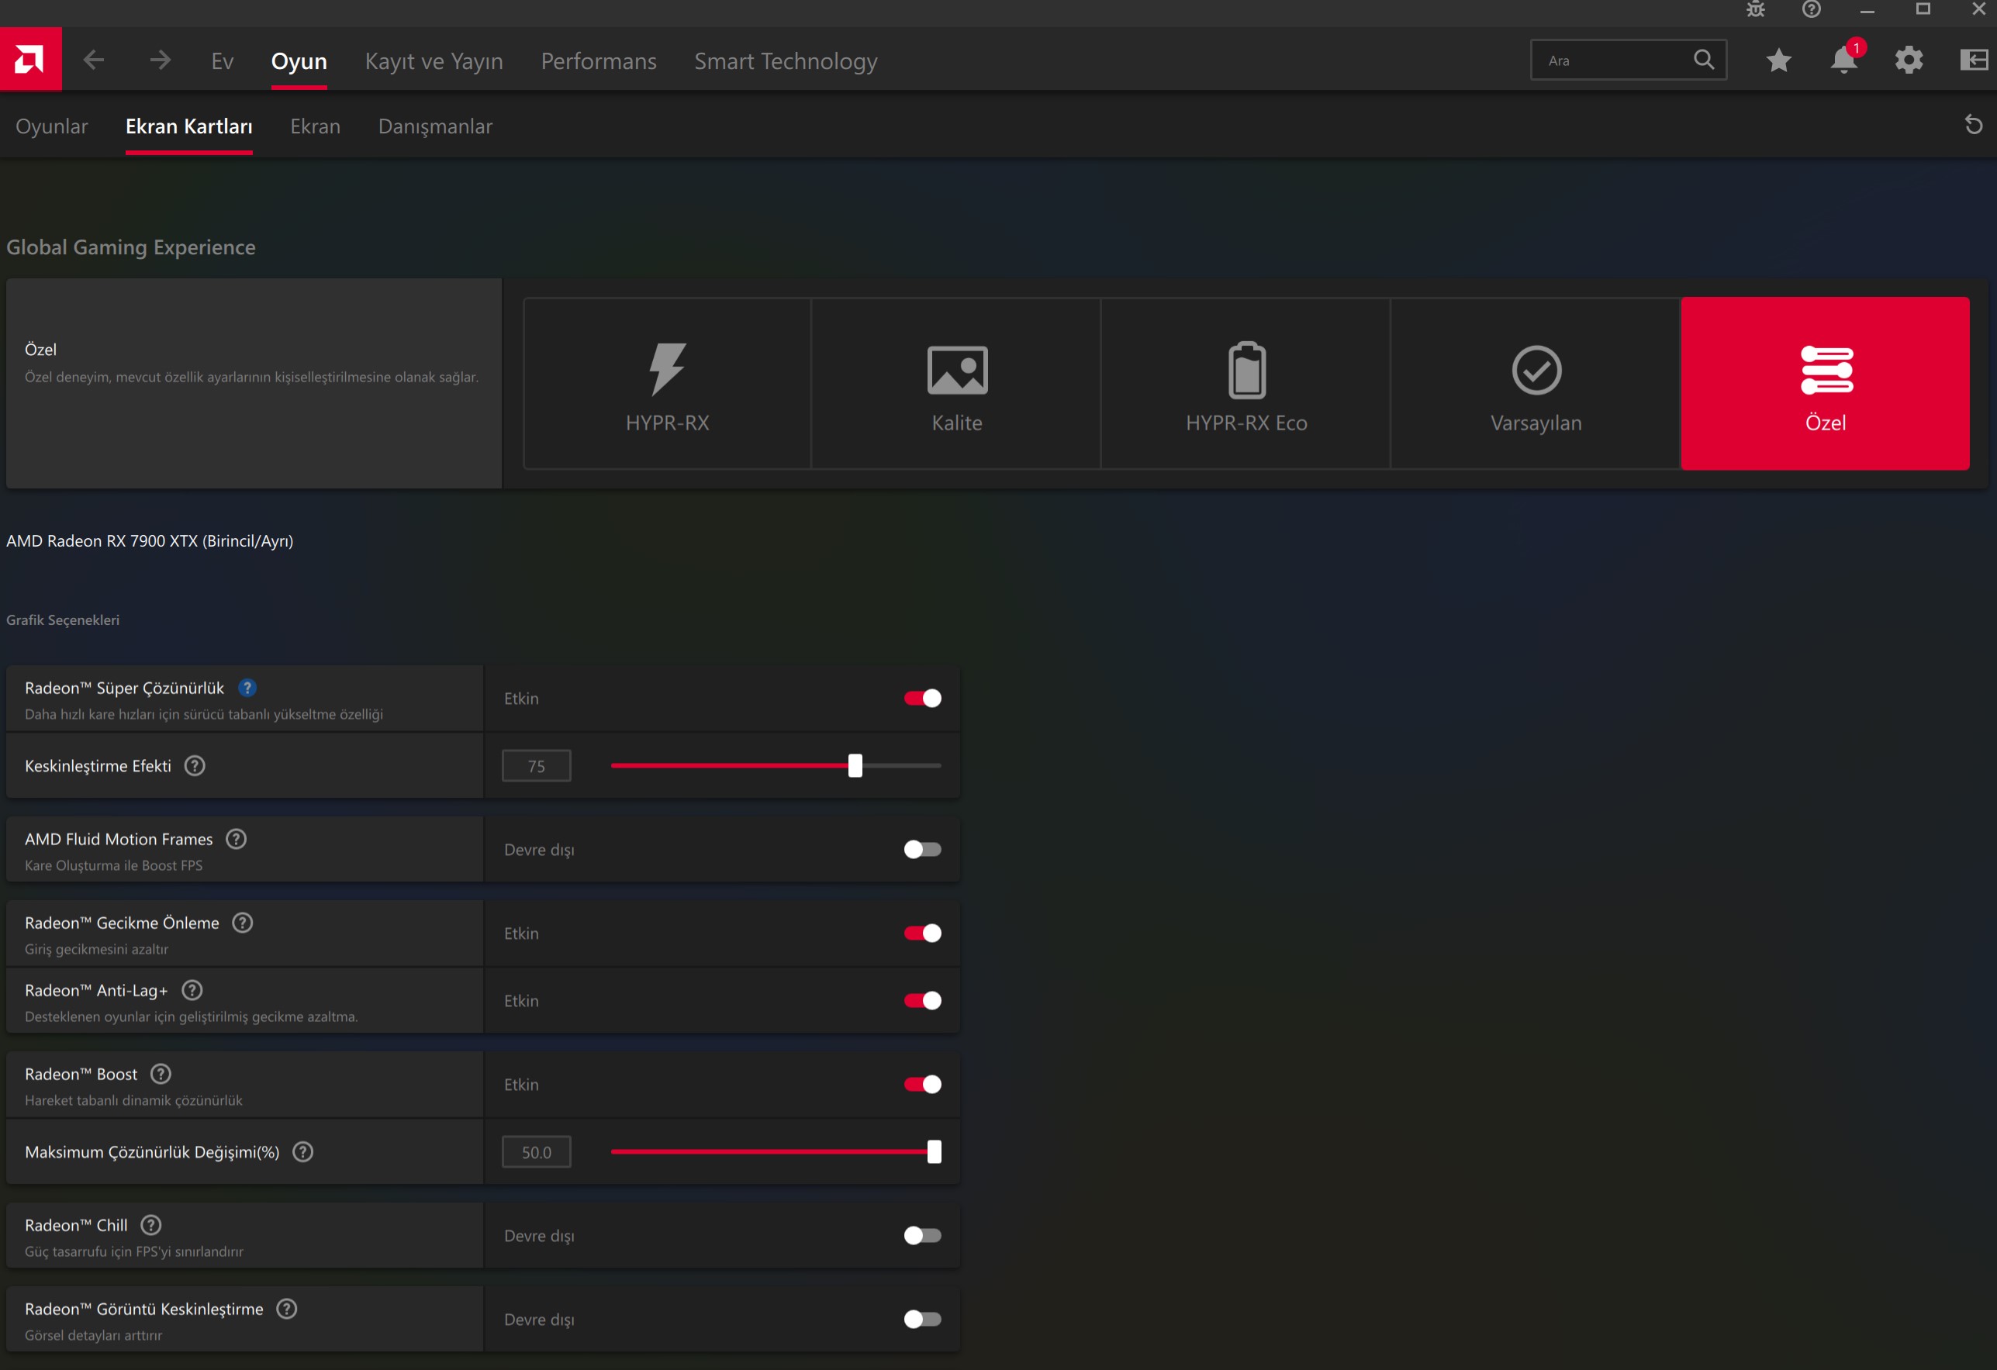This screenshot has width=1997, height=1370.
Task: Open Radeon Görüntü Keskinleştirme help icon
Action: tap(287, 1309)
